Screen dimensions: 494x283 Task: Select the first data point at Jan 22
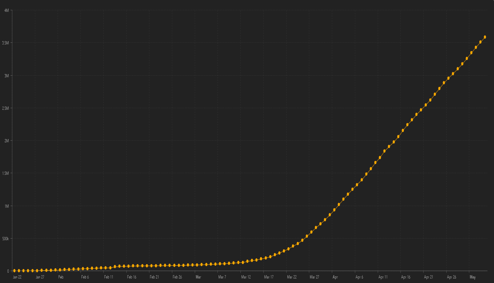tap(14, 271)
